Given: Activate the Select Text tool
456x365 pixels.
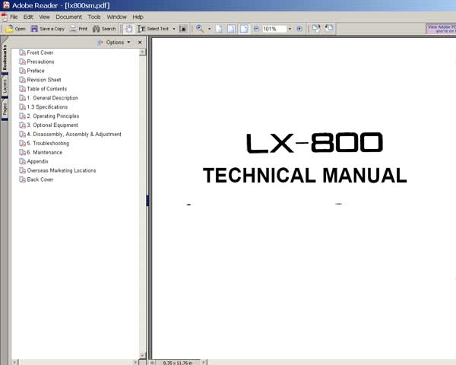Looking at the screenshot, I should [x=154, y=29].
